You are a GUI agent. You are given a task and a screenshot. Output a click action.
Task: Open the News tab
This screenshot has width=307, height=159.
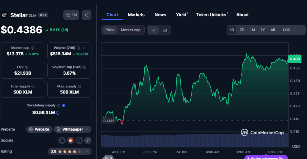pyautogui.click(x=160, y=15)
